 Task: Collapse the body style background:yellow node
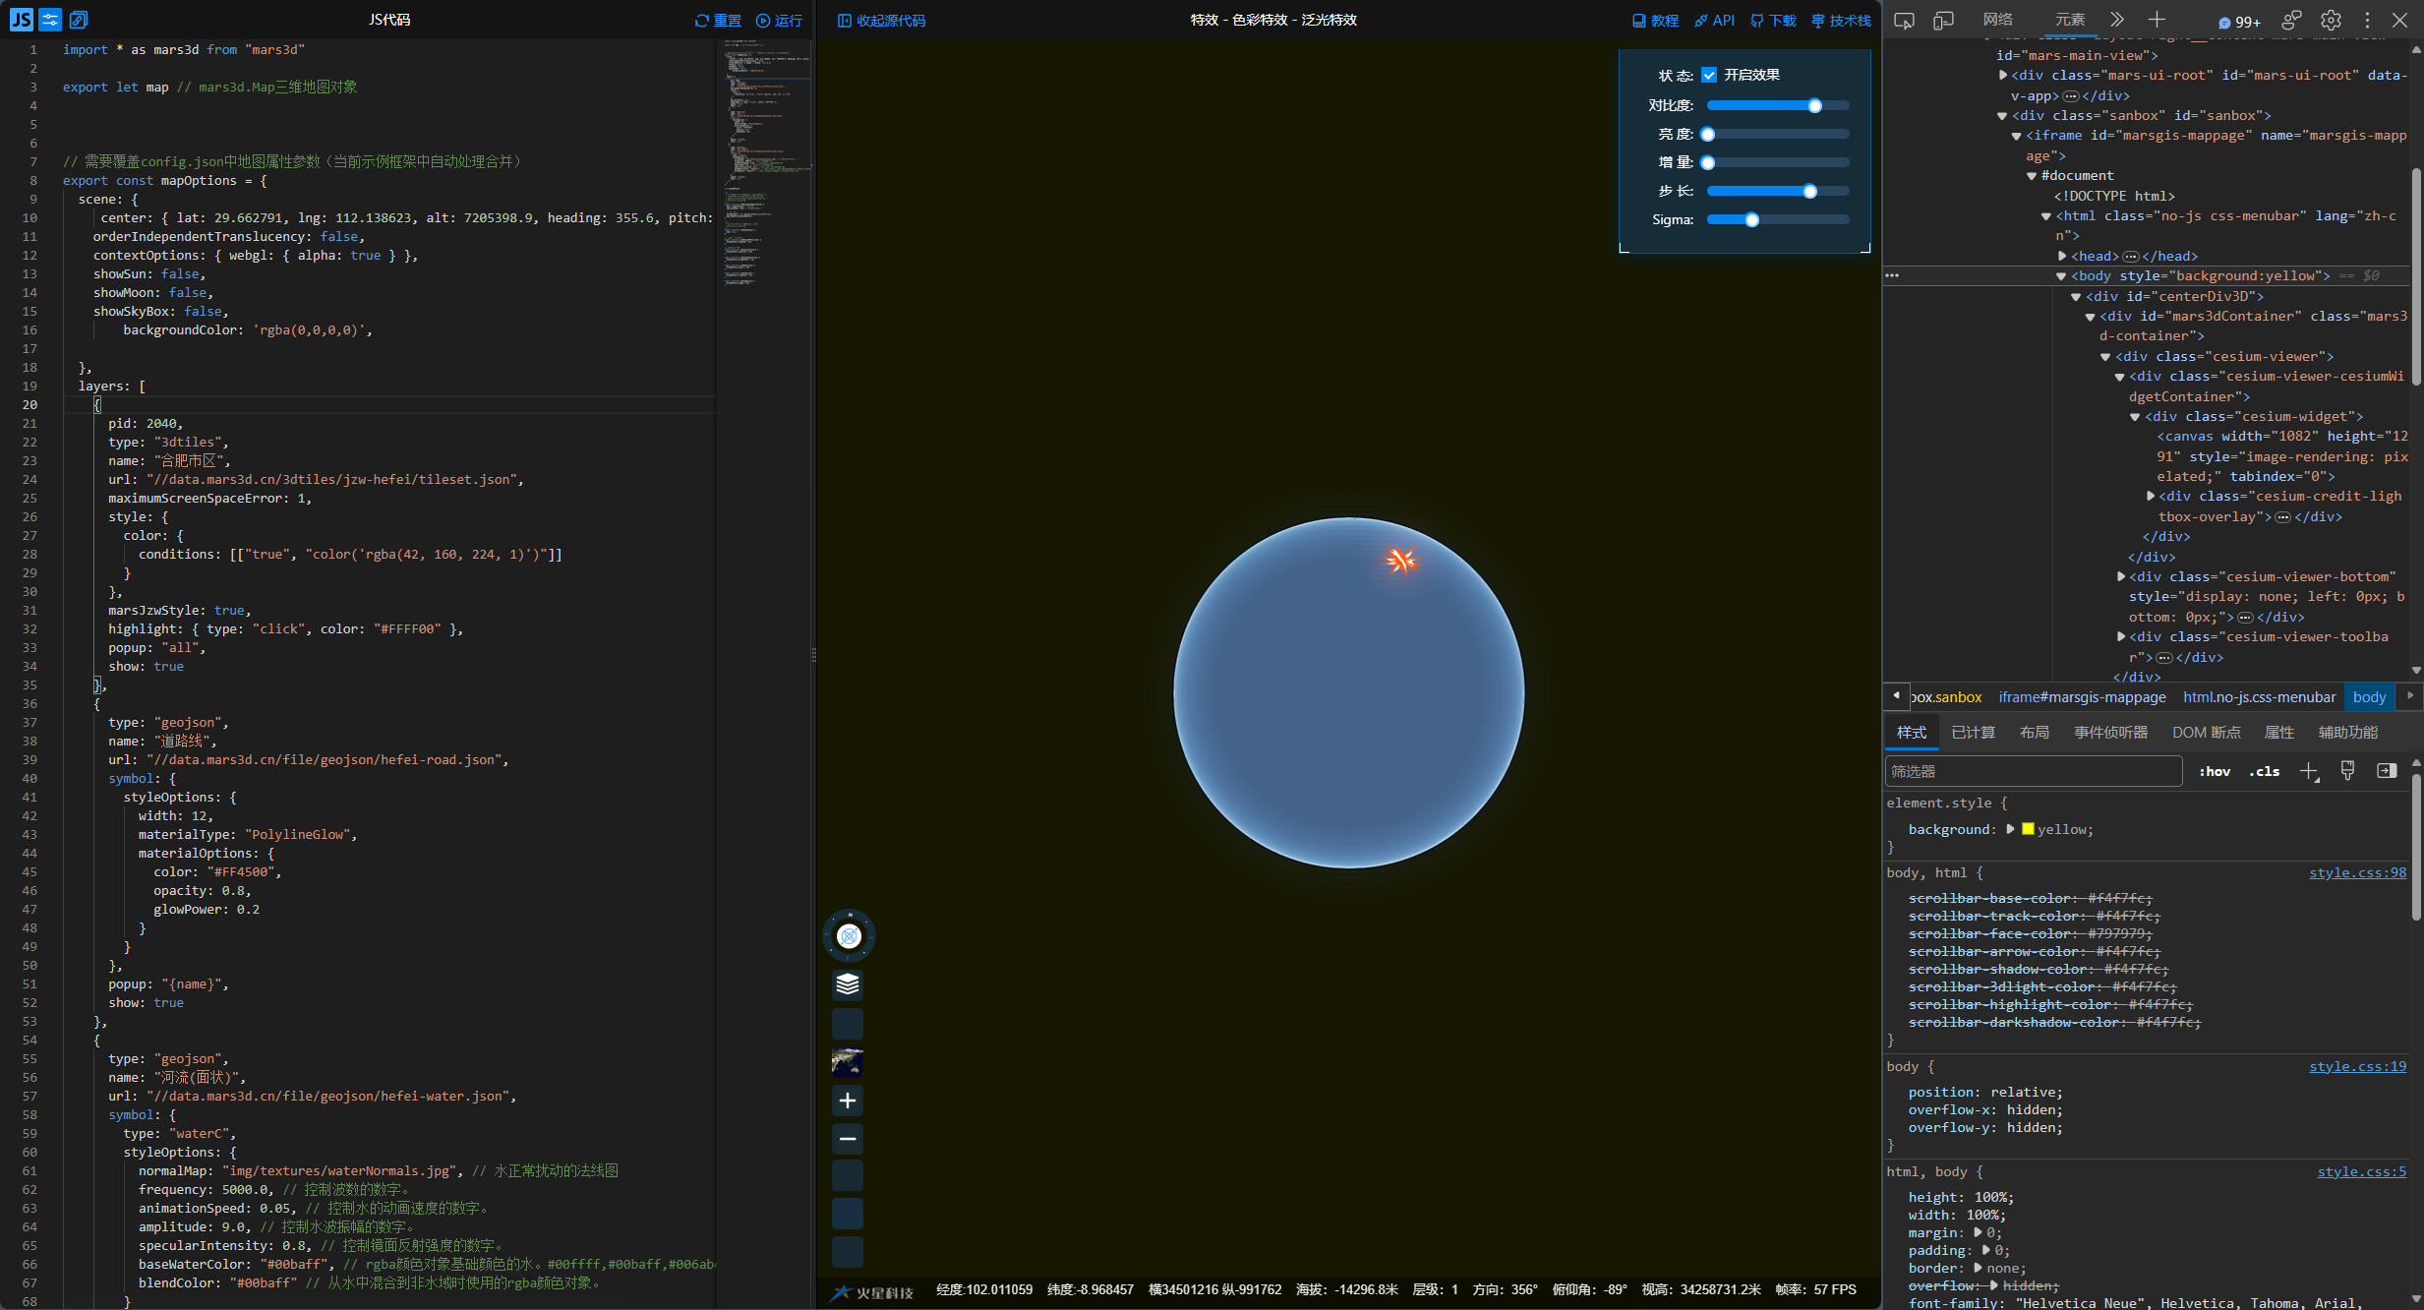[2061, 276]
